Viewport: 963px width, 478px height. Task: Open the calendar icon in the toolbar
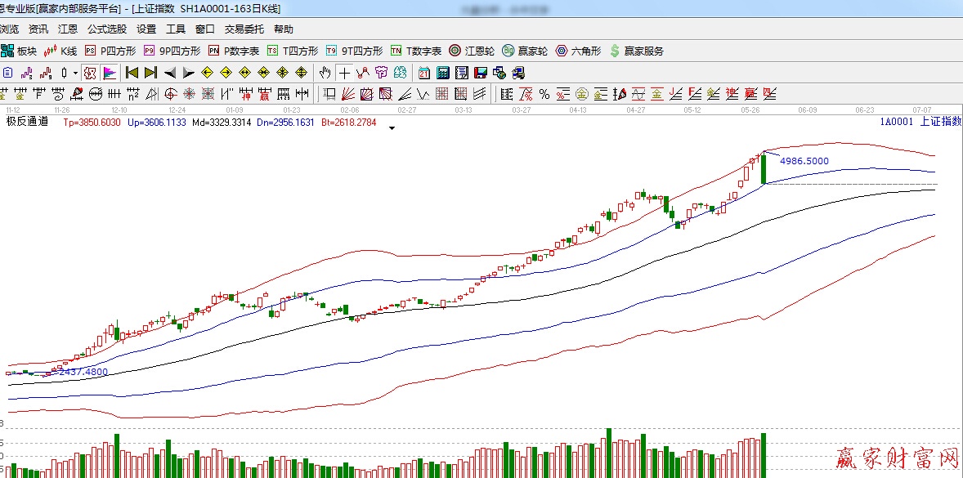424,73
